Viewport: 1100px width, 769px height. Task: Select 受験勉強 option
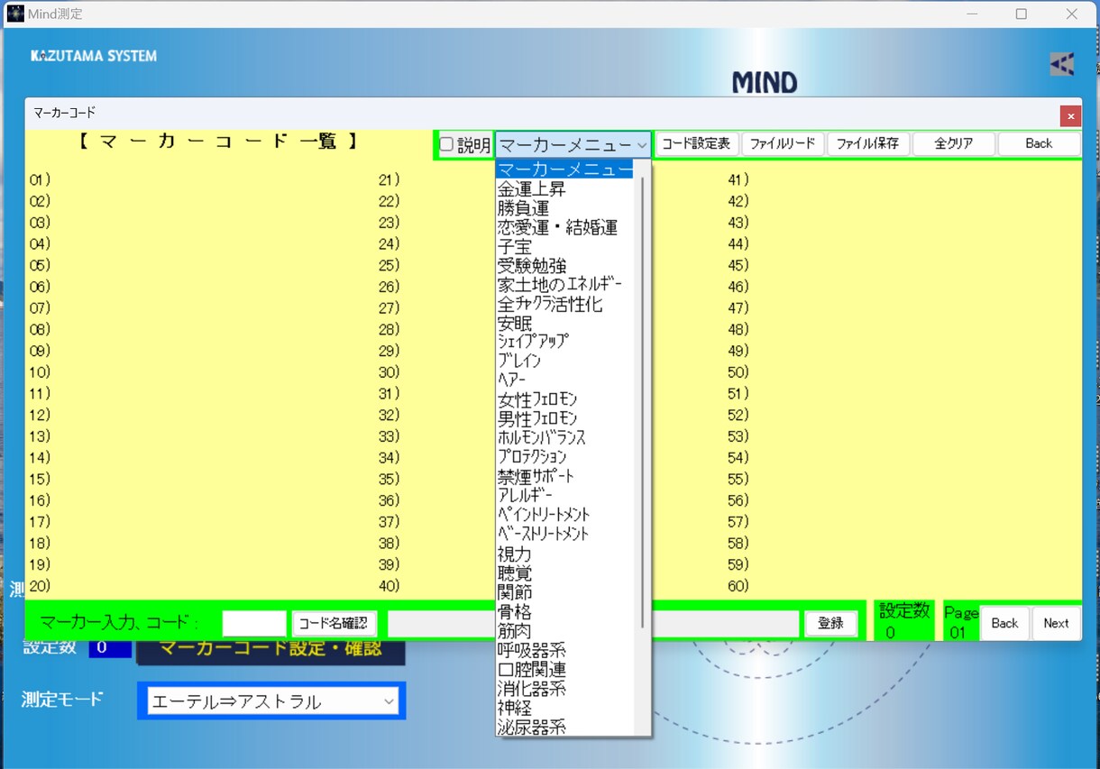(532, 266)
